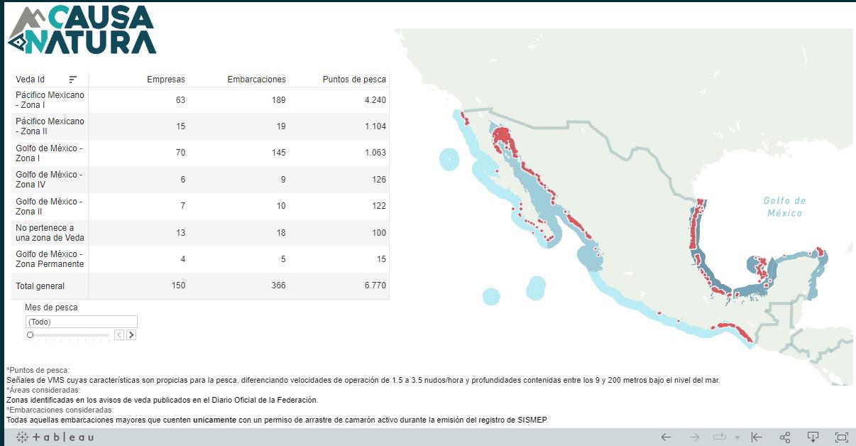856x446 pixels.
Task: Click the Undo arrow in Tableau toolbar
Action: tap(666, 437)
